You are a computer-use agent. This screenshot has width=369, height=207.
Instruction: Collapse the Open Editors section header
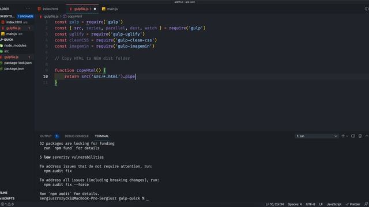click(x=7, y=17)
